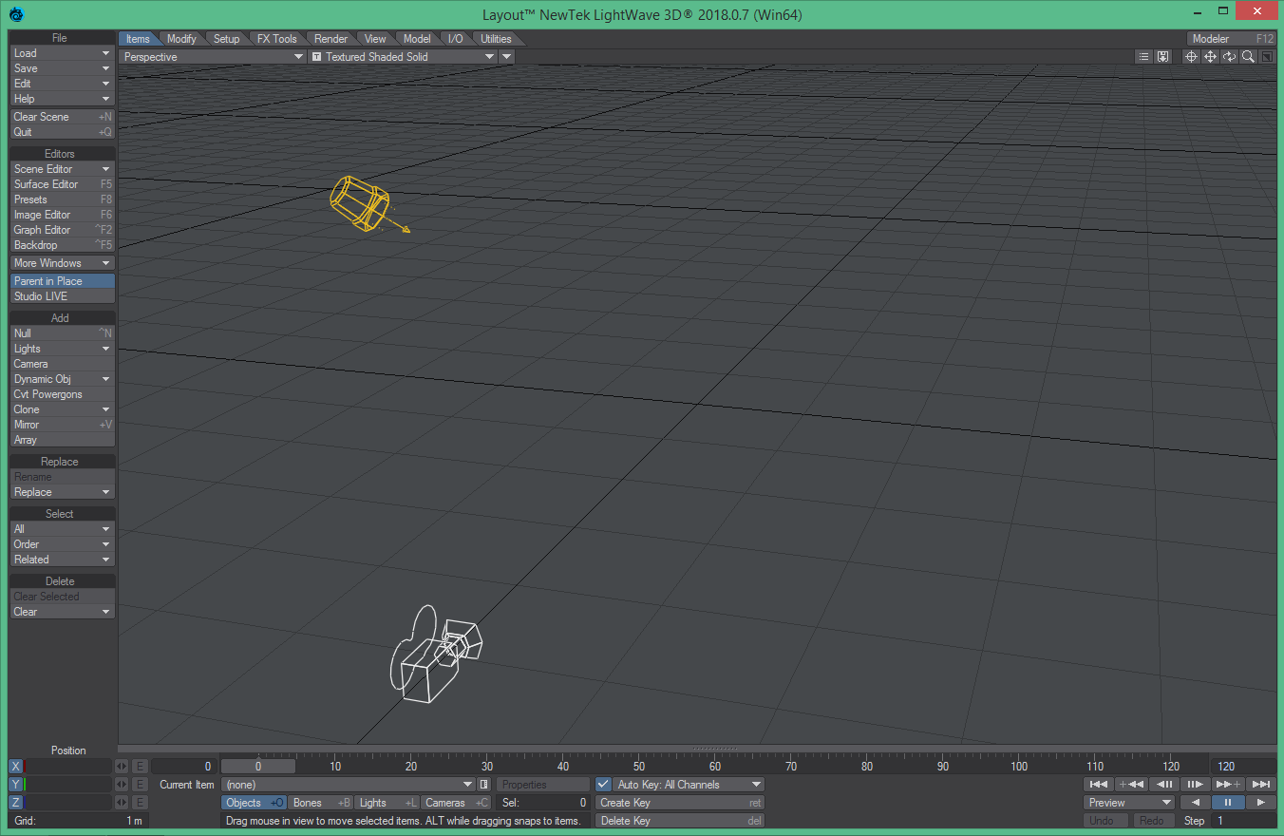Screen dimensions: 1284x836
Task: Open envelope E button for X channel
Action: [140, 767]
